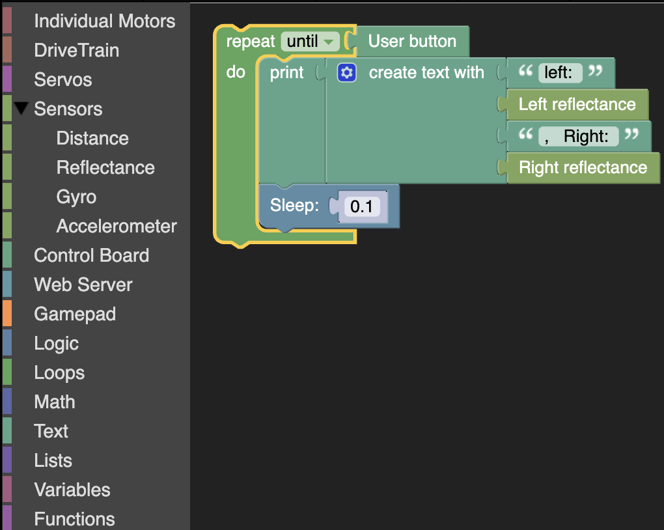Select the print block label
The width and height of the screenshot is (664, 530).
pyautogui.click(x=286, y=72)
